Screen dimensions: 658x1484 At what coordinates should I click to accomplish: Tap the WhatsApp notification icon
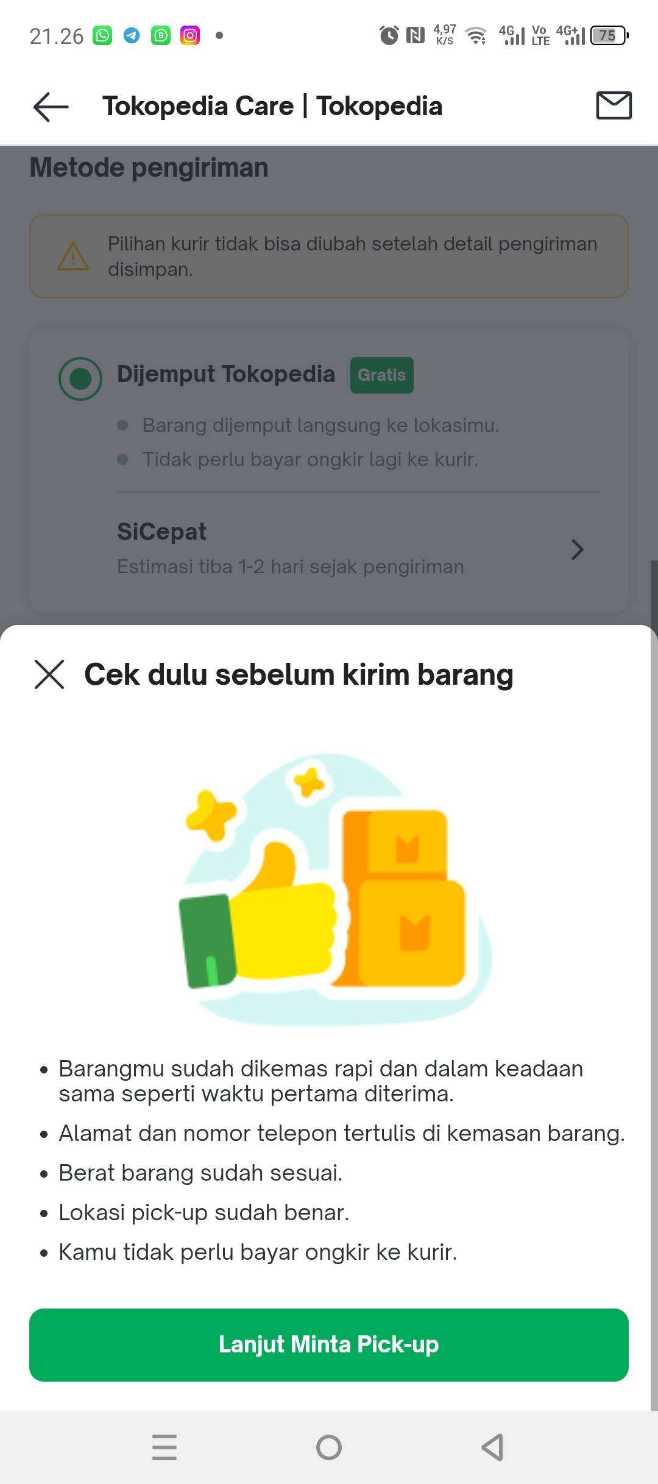coord(102,36)
